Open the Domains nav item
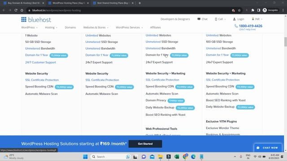287x161 pixels. pos(70,27)
